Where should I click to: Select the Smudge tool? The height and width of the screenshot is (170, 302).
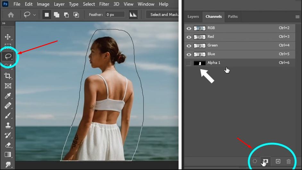[8, 165]
